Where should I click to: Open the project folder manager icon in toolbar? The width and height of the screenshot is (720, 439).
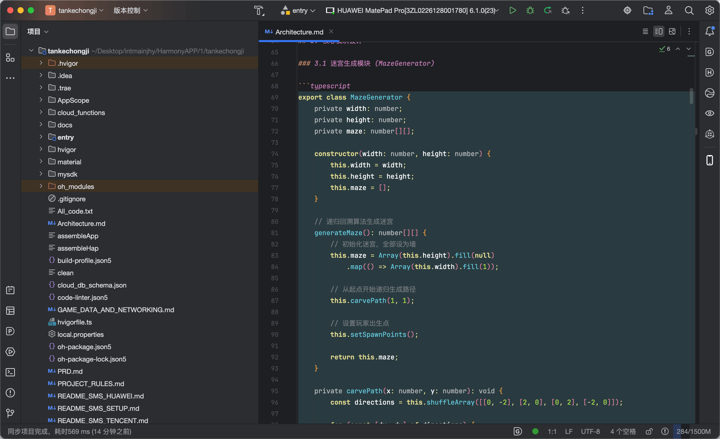(648, 11)
